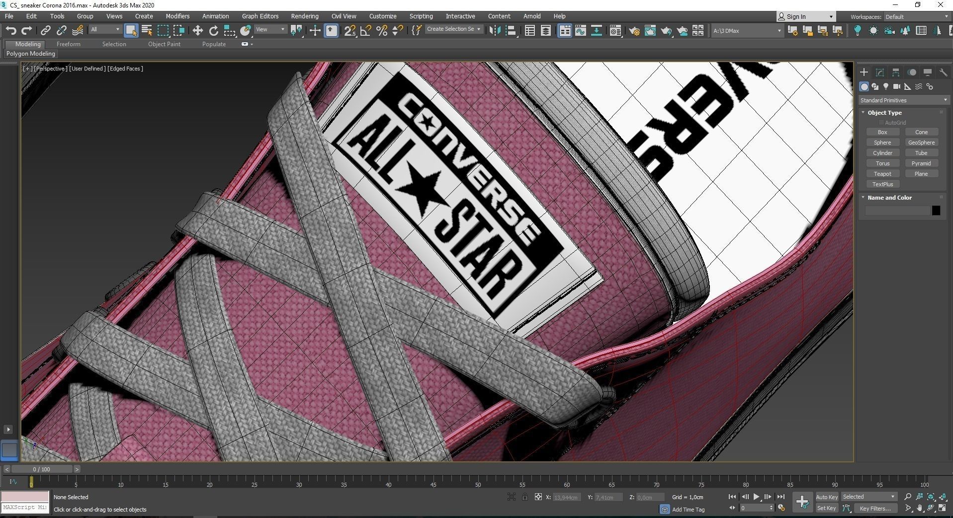This screenshot has height=518, width=953.
Task: Open Select by Name dialog icon
Action: point(147,31)
